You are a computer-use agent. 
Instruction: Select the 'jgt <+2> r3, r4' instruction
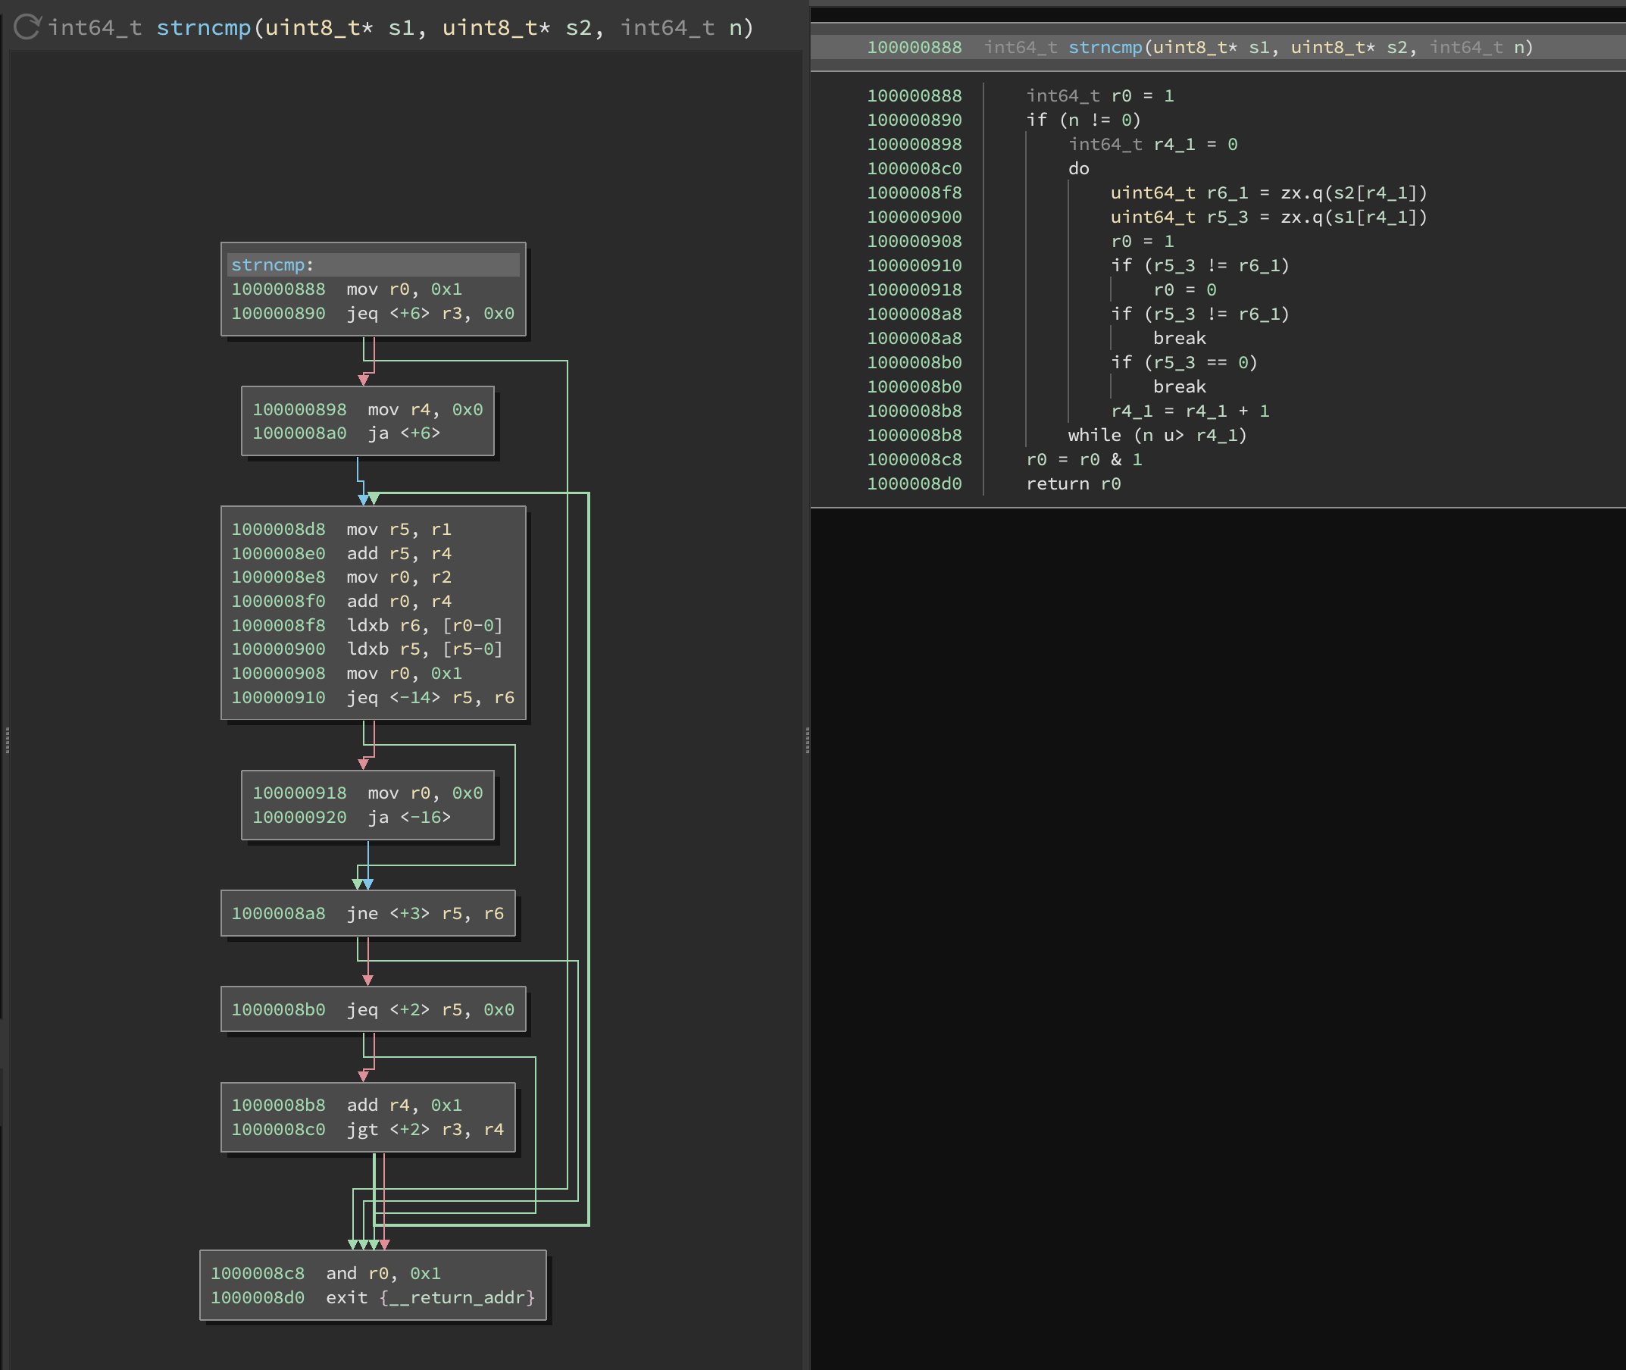(x=425, y=1129)
